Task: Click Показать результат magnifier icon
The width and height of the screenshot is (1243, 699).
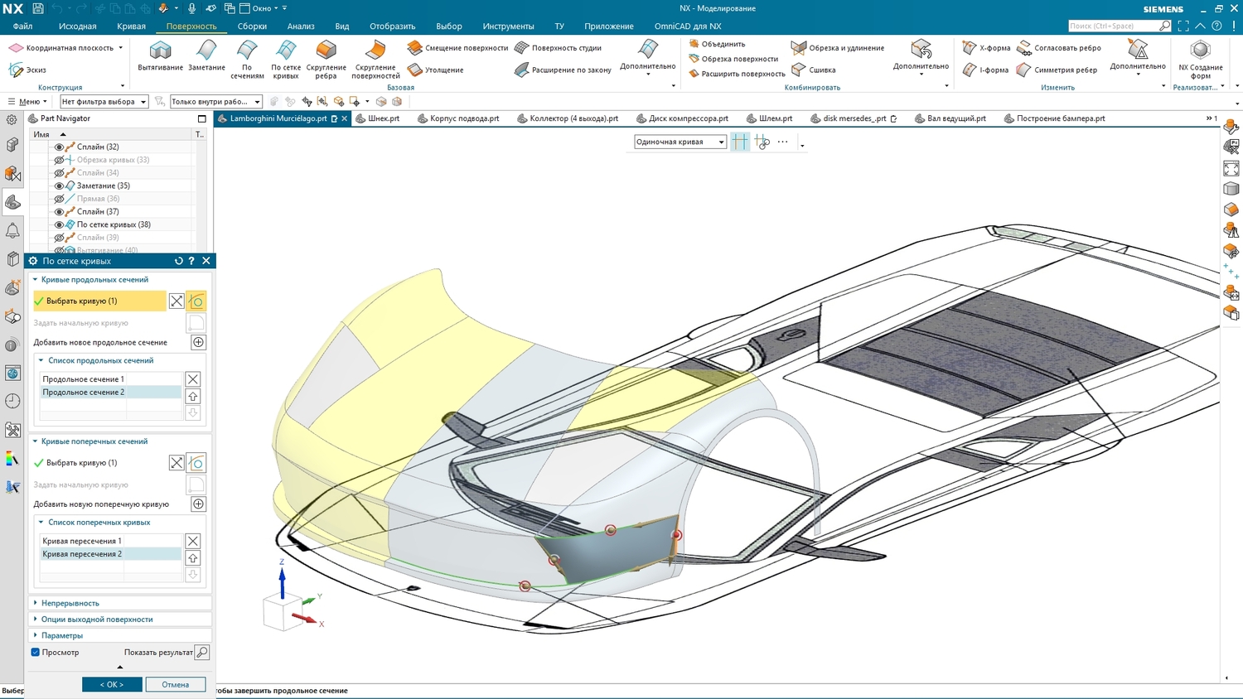Action: (x=201, y=653)
